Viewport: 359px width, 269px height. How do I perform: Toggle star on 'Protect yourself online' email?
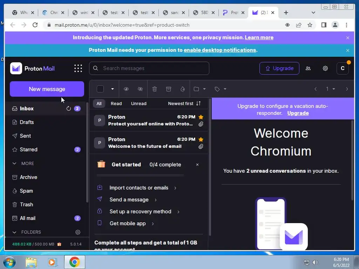(201, 117)
